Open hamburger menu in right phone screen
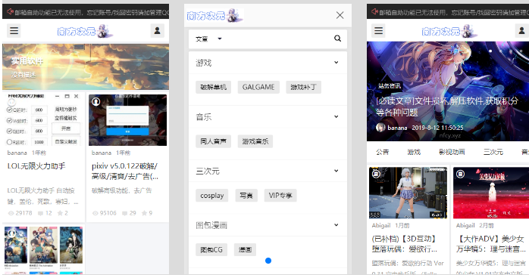 tap(378, 31)
